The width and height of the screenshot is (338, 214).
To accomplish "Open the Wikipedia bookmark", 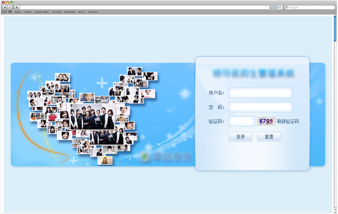I will point(70,12).
